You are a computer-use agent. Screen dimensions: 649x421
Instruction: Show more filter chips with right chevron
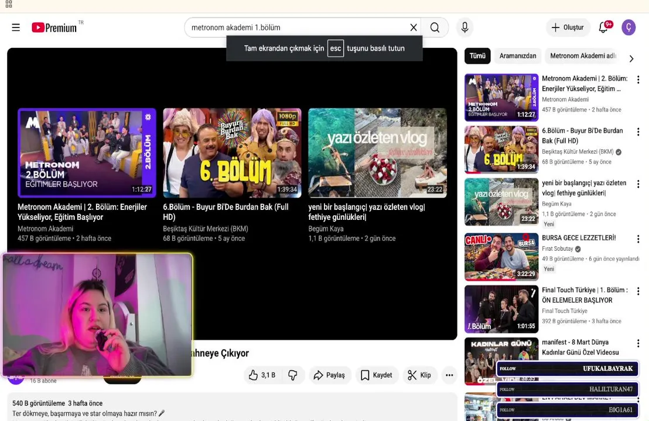[631, 58]
